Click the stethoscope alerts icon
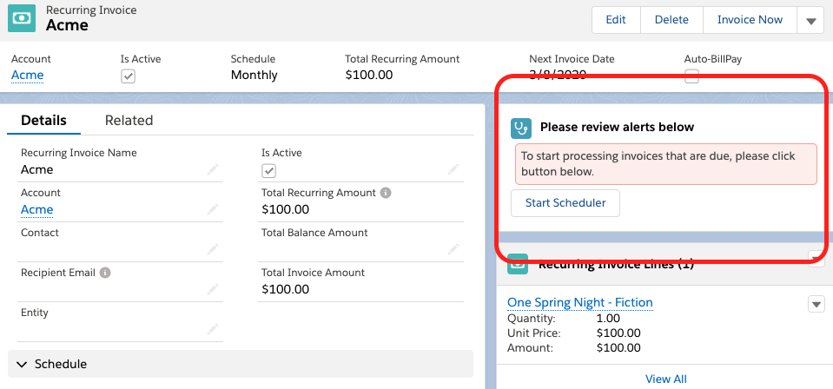The image size is (833, 389). tap(521, 128)
